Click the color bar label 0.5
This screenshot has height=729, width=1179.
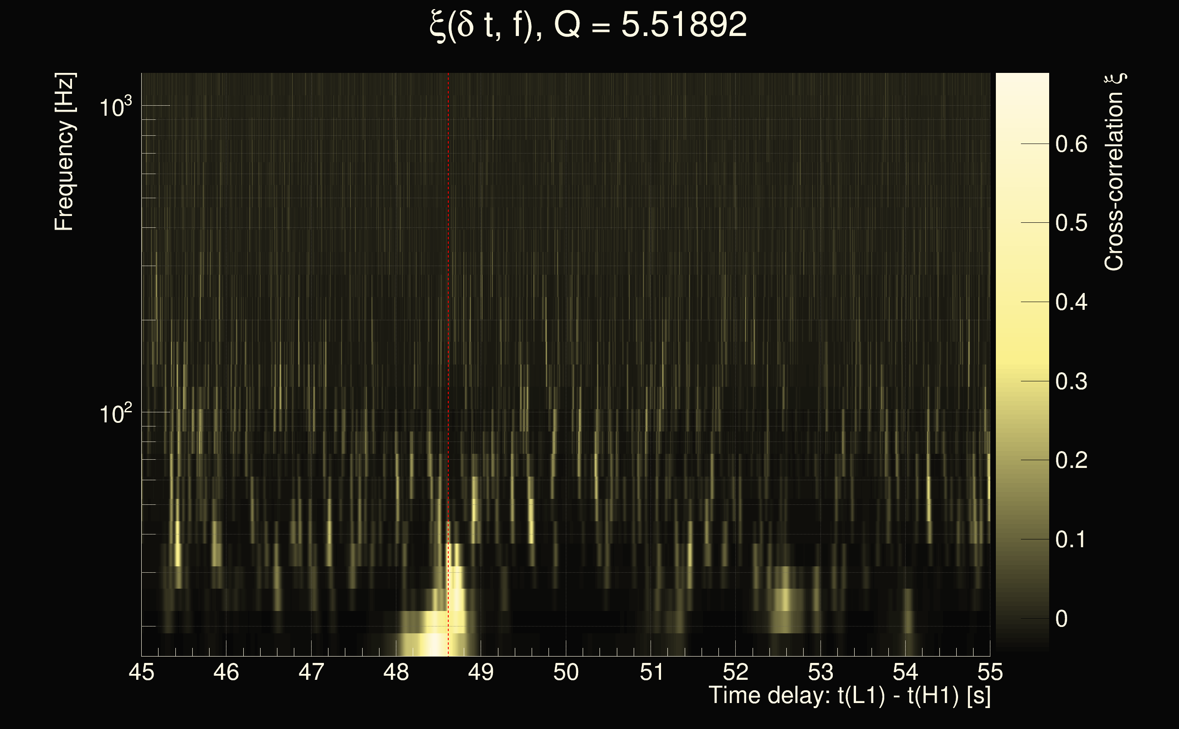point(1071,223)
